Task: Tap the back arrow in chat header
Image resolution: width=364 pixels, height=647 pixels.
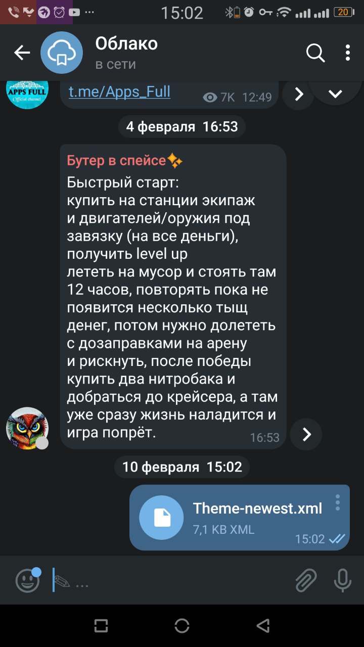Action: coord(22,53)
